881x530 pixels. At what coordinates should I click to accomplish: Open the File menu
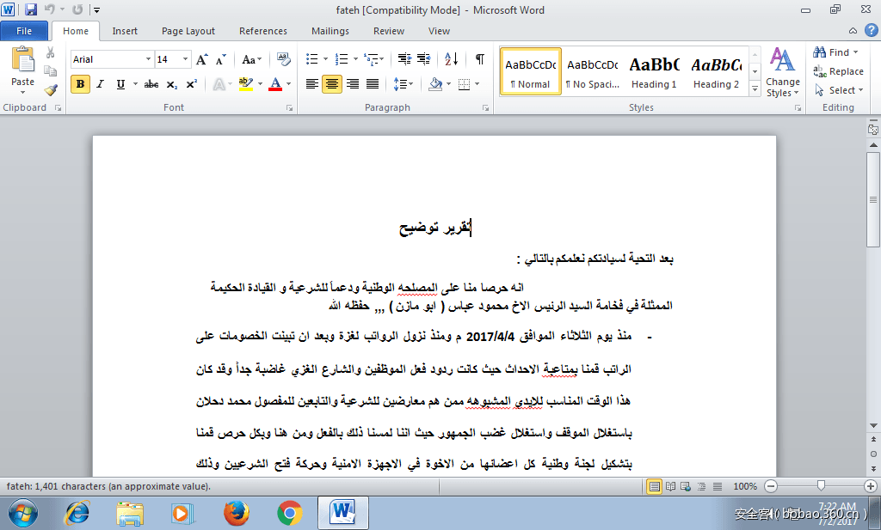tap(25, 30)
